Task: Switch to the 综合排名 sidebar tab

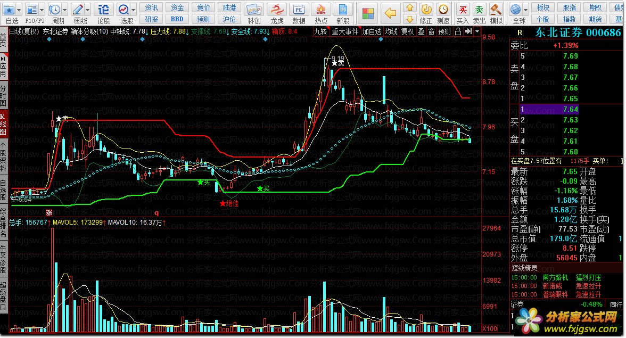Action: pos(3,222)
